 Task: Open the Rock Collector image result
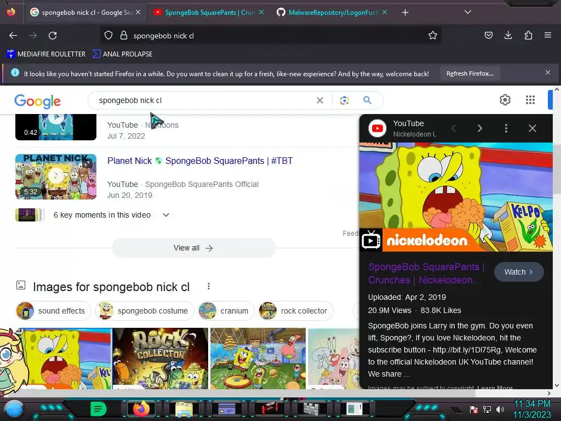[161, 359]
